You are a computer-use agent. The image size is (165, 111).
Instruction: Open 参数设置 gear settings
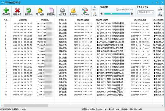[x=63, y=12]
